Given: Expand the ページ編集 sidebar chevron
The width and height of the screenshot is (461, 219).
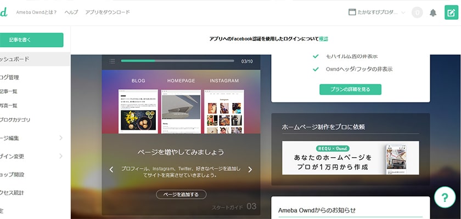Looking at the screenshot, I should pos(61,138).
